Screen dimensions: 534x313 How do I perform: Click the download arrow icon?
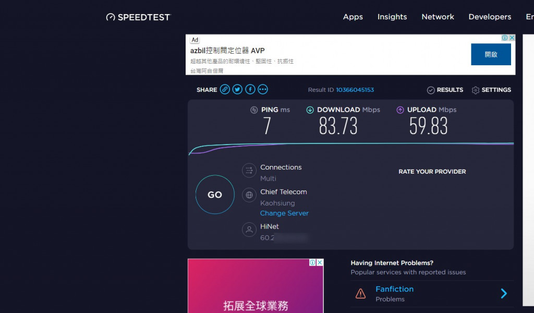tap(310, 110)
